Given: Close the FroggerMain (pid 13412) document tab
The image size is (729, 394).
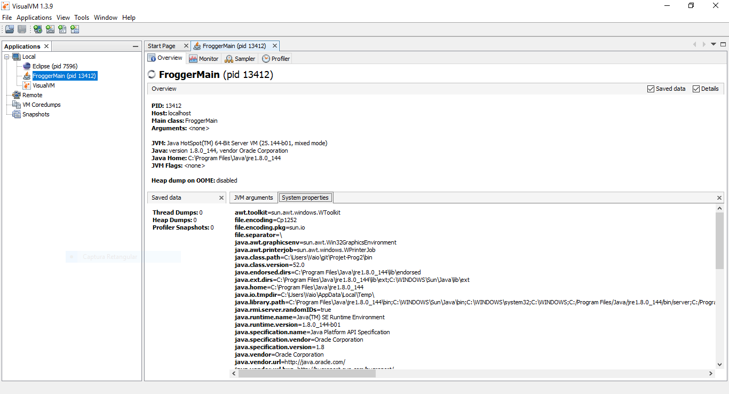Looking at the screenshot, I should [x=275, y=46].
